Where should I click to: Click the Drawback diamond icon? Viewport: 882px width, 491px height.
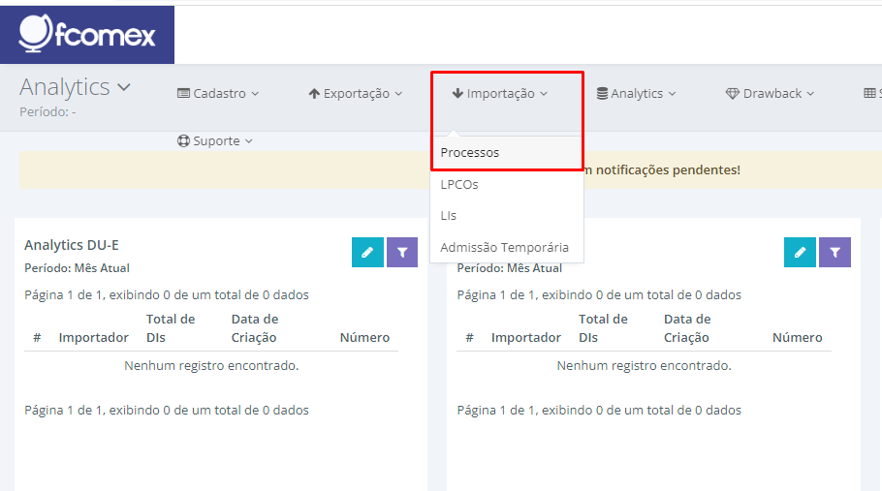732,93
